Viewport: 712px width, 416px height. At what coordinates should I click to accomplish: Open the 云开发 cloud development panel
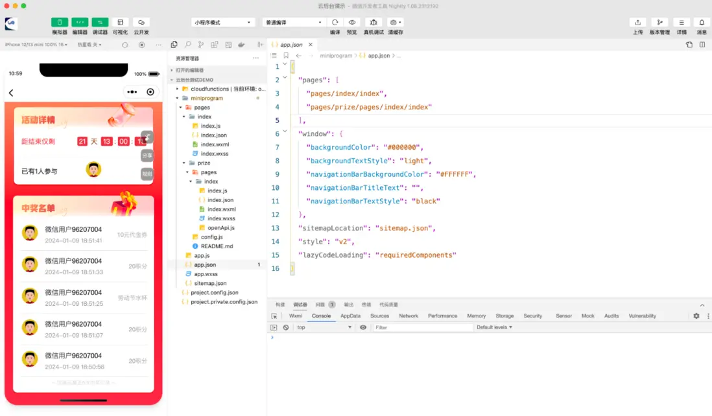pos(141,22)
